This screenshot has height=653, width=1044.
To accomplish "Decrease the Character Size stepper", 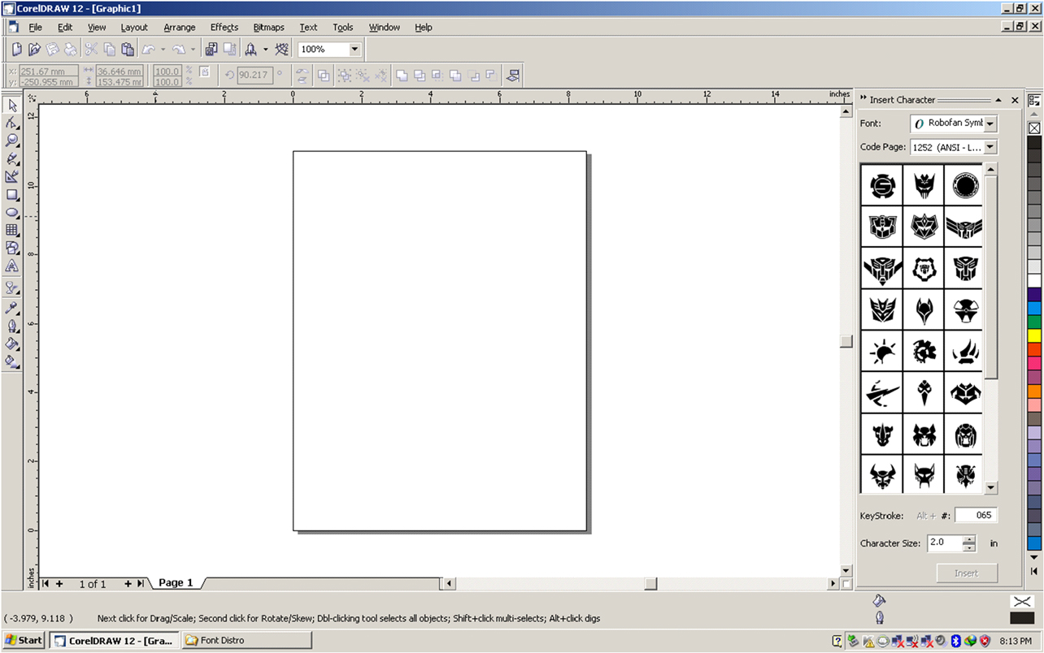I will [x=968, y=547].
